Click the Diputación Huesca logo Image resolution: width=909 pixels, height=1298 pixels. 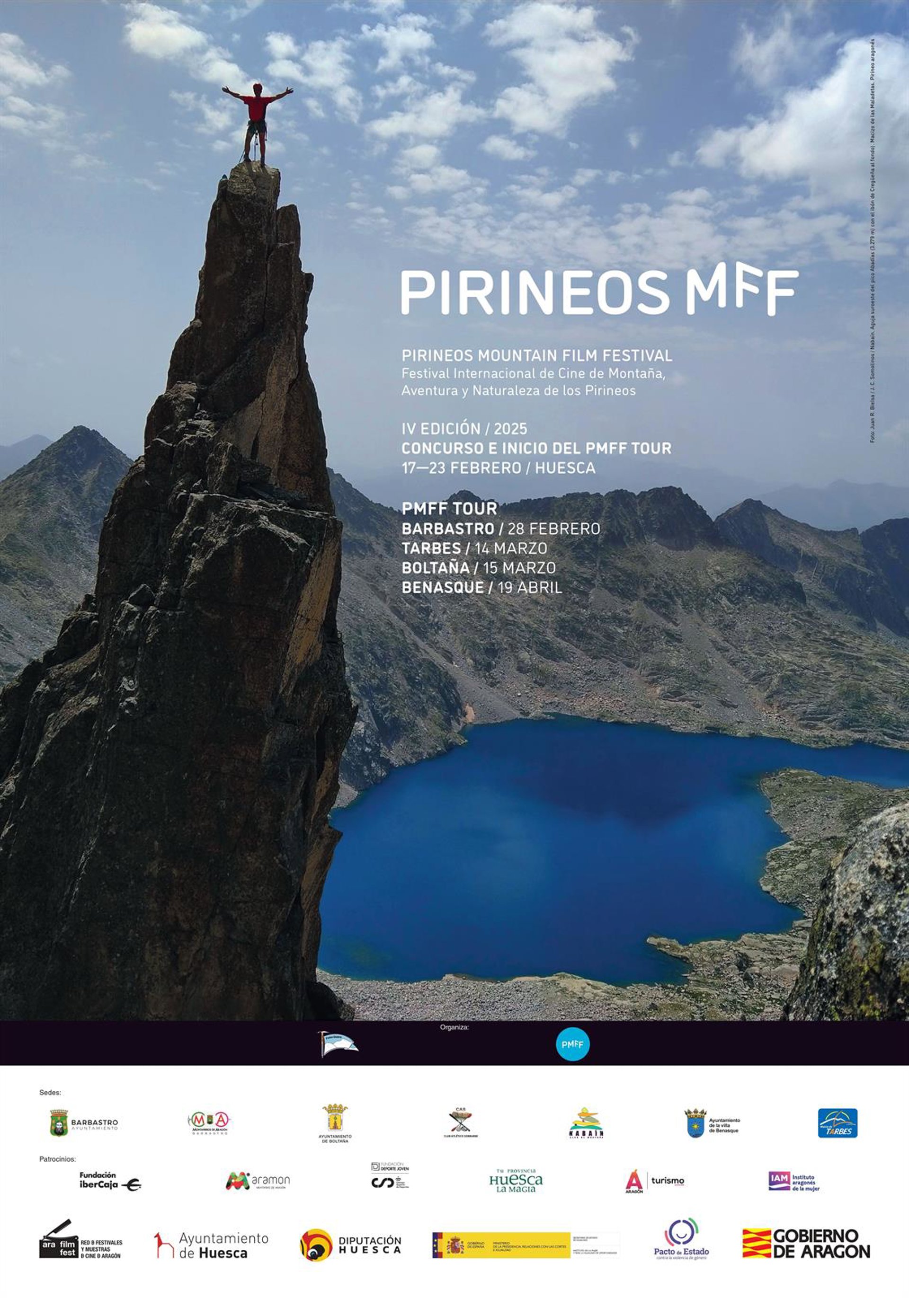pos(351,1245)
